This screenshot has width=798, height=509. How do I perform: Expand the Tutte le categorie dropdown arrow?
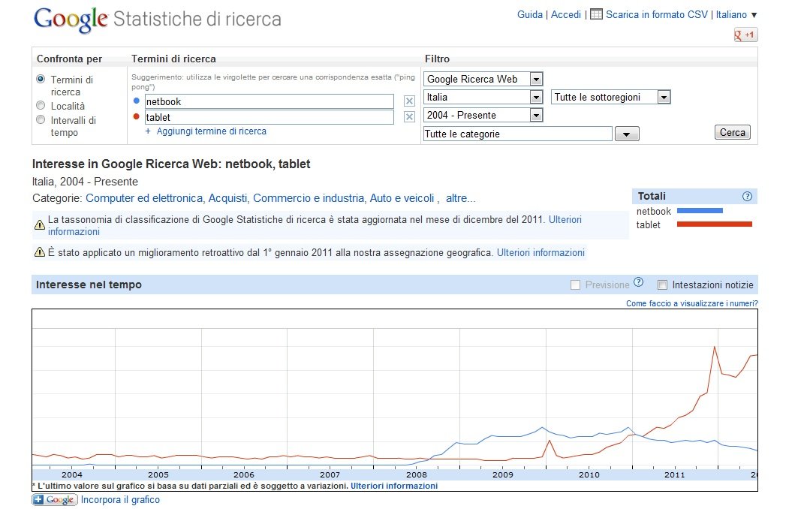point(627,134)
